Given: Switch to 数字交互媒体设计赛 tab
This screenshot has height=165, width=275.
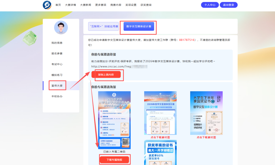Looking at the screenshot, I should click(139, 26).
